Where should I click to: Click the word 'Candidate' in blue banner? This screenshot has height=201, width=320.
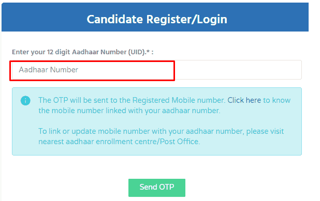tap(115, 19)
